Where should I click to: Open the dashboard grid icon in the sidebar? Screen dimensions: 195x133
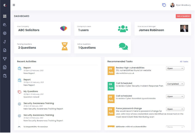[x=5, y=16]
